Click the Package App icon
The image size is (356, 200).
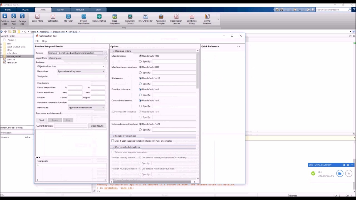[22, 19]
